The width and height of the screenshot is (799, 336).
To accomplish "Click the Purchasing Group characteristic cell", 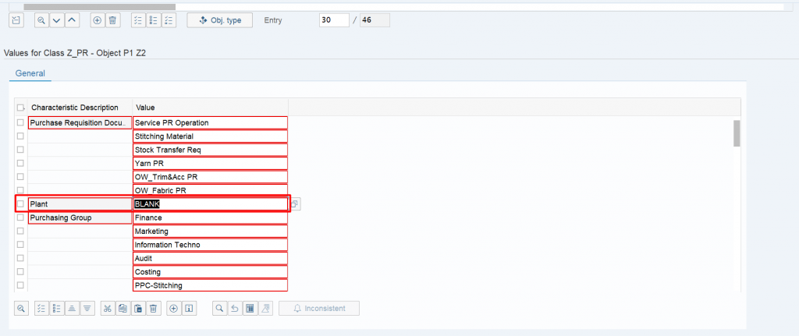I will [80, 218].
